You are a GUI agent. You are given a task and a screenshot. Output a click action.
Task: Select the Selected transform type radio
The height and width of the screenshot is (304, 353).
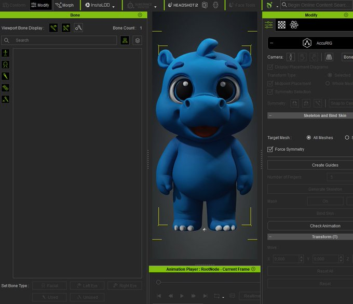[330, 75]
